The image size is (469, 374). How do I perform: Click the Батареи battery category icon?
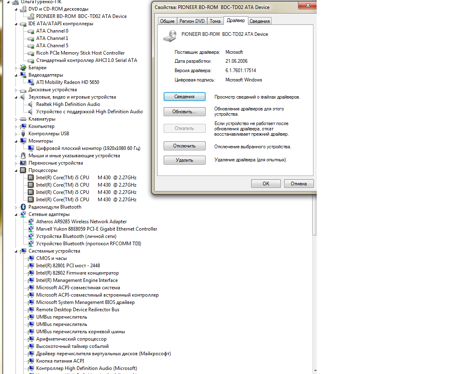(23, 68)
